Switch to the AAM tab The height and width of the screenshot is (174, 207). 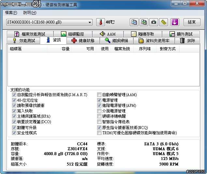(108, 34)
